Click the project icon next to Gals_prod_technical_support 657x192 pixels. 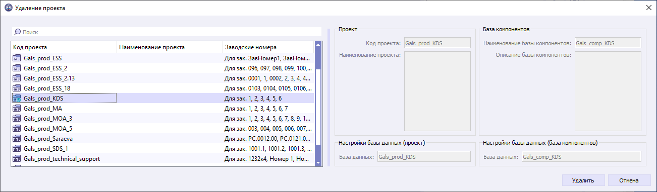point(17,159)
